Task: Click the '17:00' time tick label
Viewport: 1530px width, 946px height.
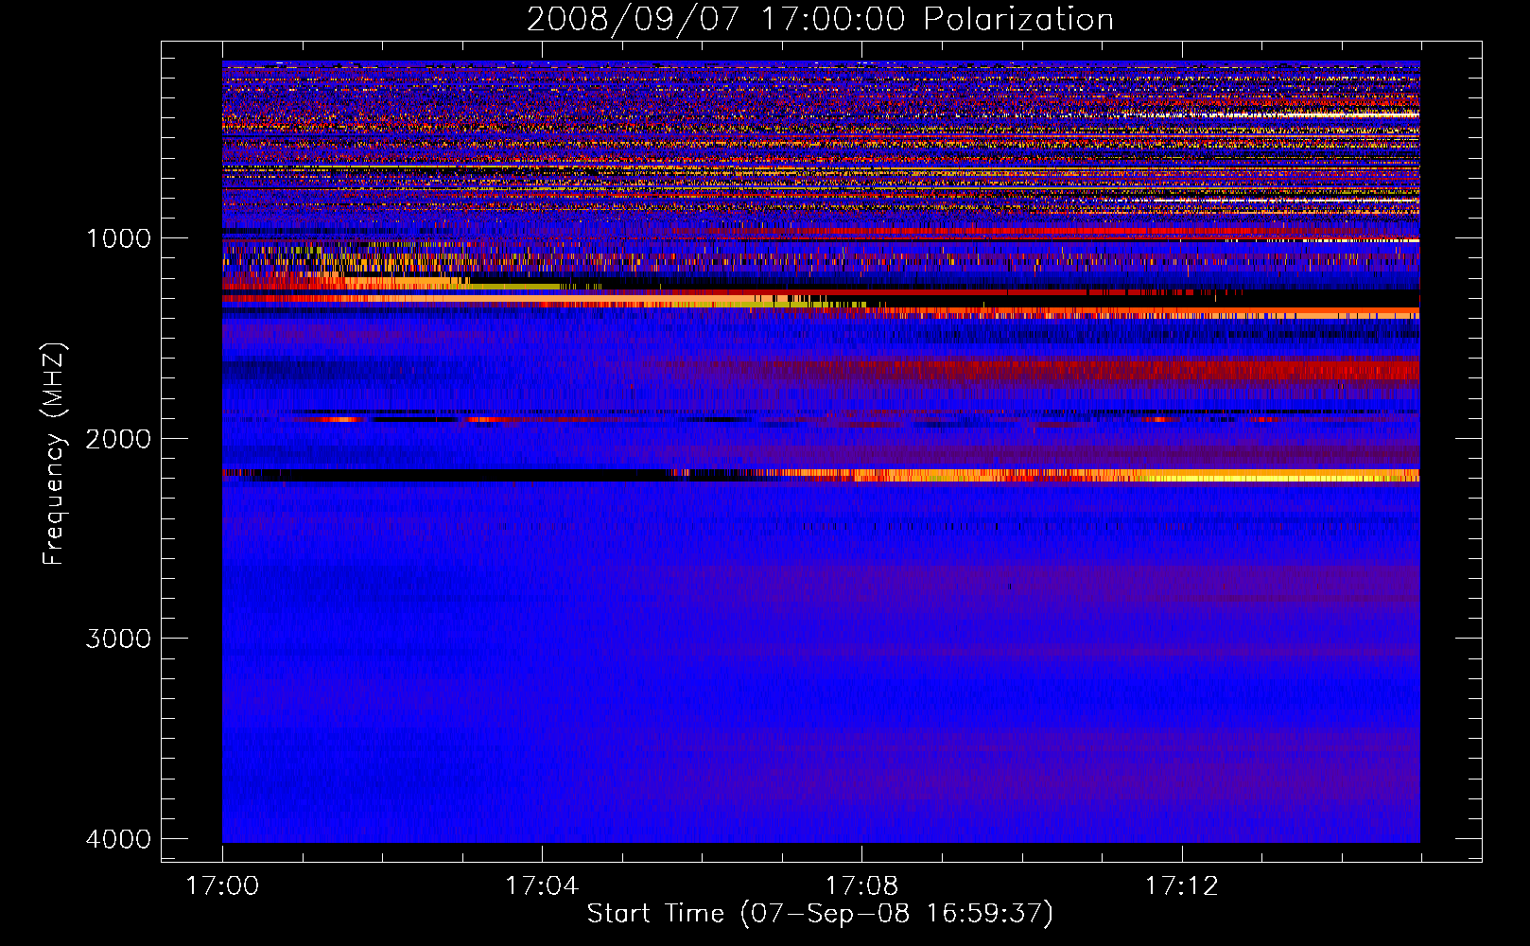Action: click(222, 886)
